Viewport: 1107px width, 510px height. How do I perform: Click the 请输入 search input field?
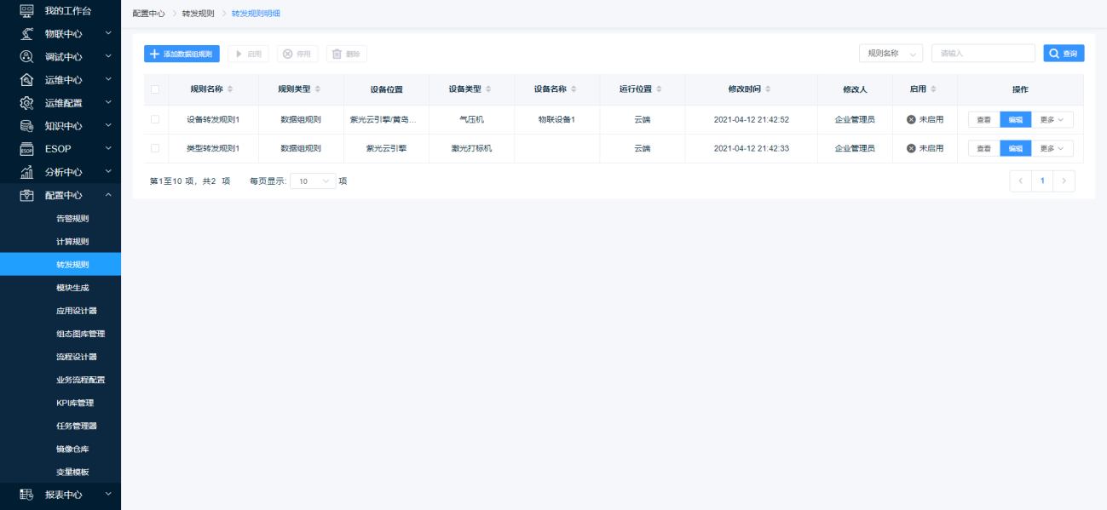[983, 54]
